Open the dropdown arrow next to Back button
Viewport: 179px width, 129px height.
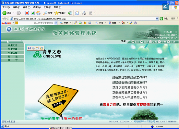(14, 13)
